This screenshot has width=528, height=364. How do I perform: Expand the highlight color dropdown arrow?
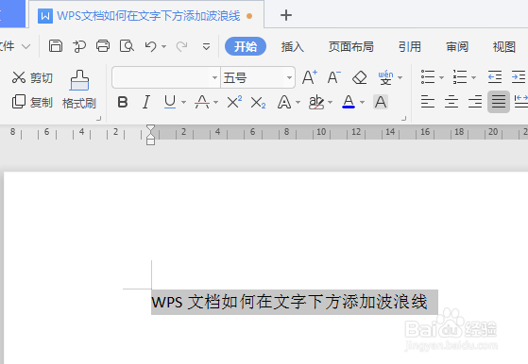(330, 102)
